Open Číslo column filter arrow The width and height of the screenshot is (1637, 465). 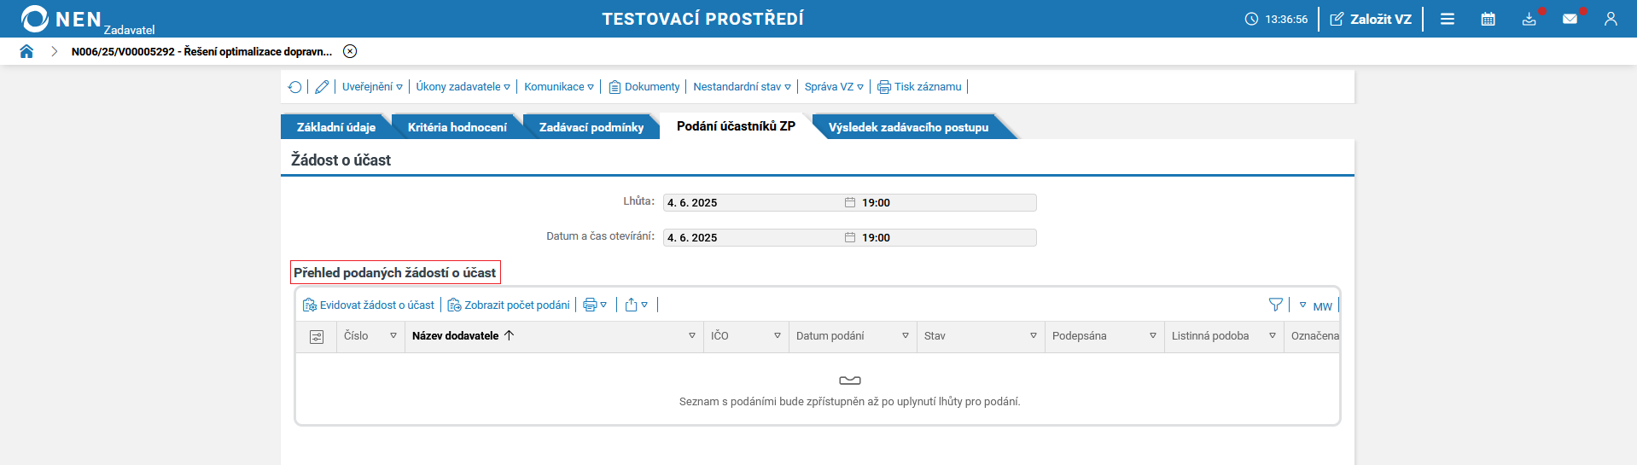(x=393, y=336)
